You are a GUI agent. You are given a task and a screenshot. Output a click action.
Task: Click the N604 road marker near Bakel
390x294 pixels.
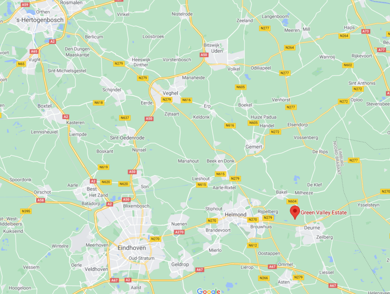point(292,201)
